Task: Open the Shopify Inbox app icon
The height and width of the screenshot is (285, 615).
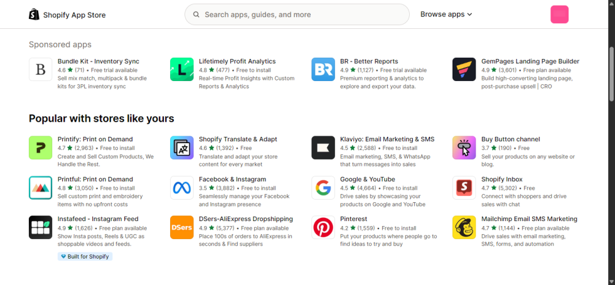Action: point(464,188)
